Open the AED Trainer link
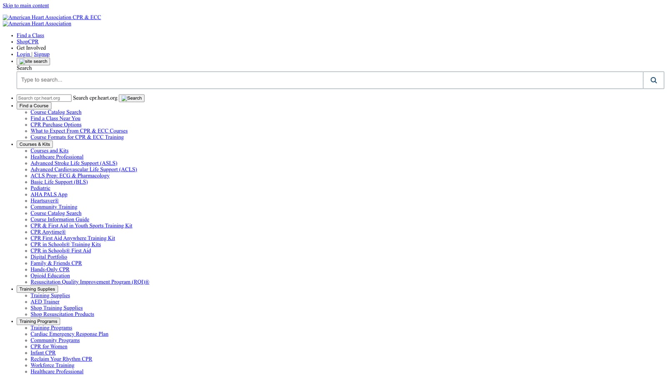This screenshot has width=667, height=375. 45,302
